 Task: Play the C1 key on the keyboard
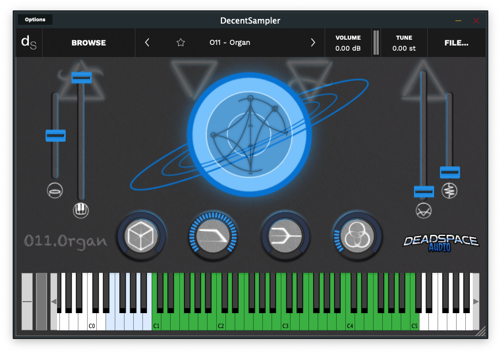[156, 321]
